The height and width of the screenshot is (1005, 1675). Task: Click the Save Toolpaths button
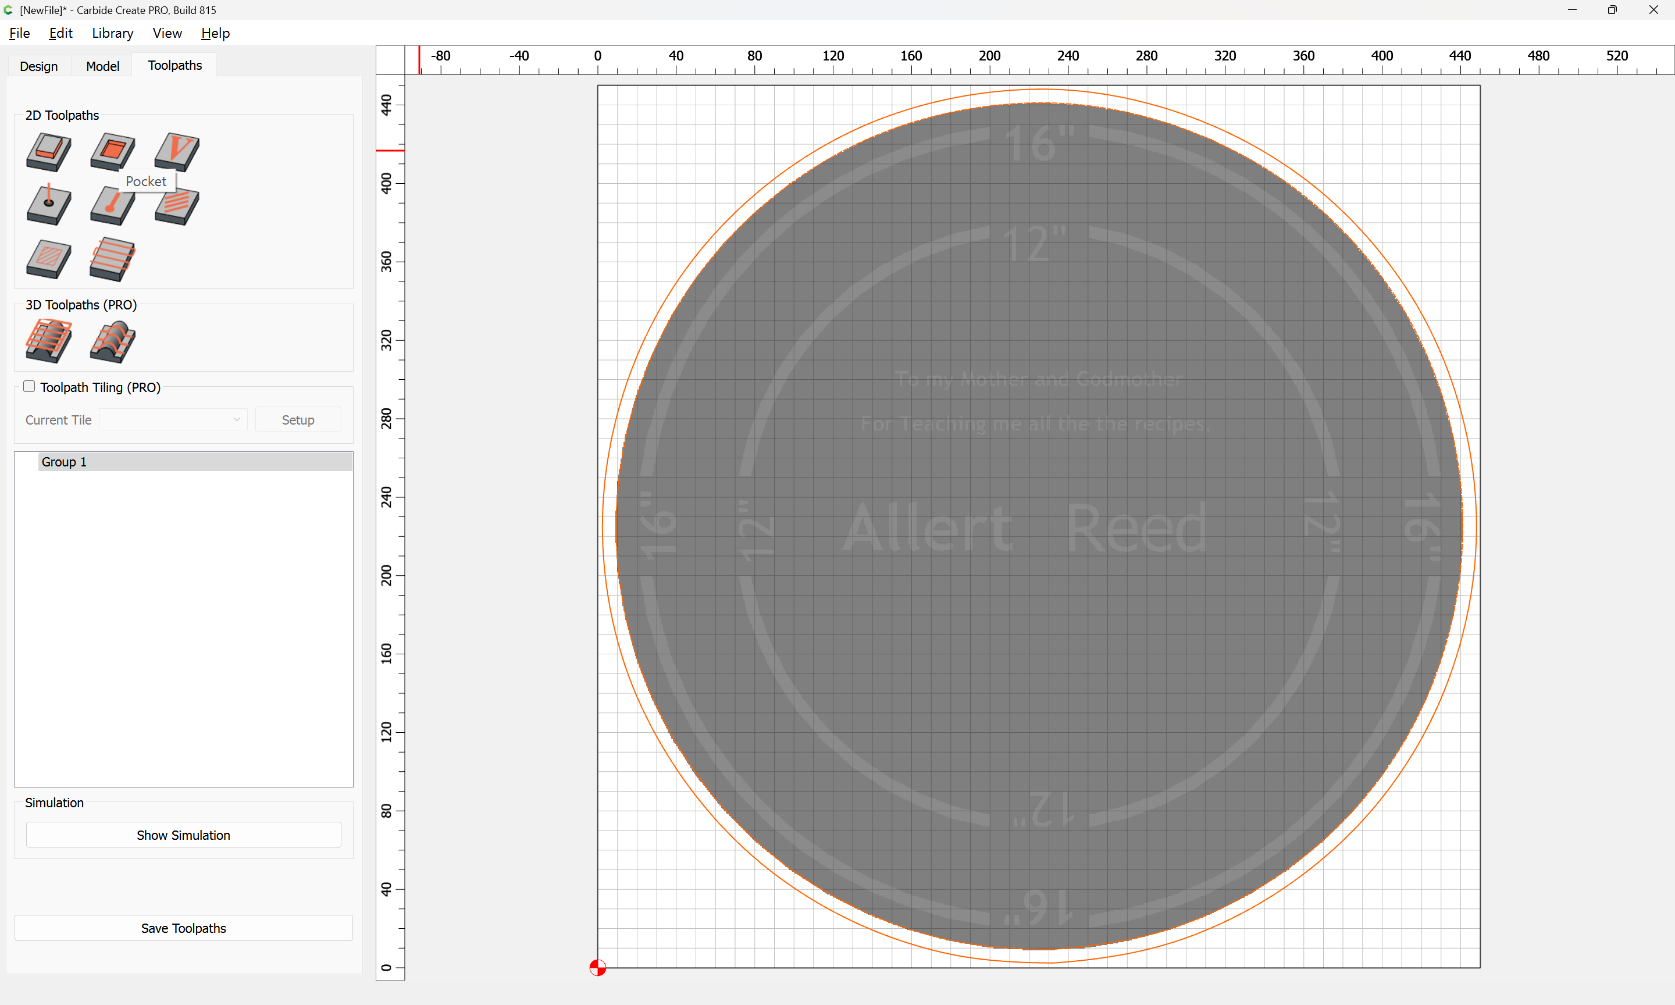[183, 928]
